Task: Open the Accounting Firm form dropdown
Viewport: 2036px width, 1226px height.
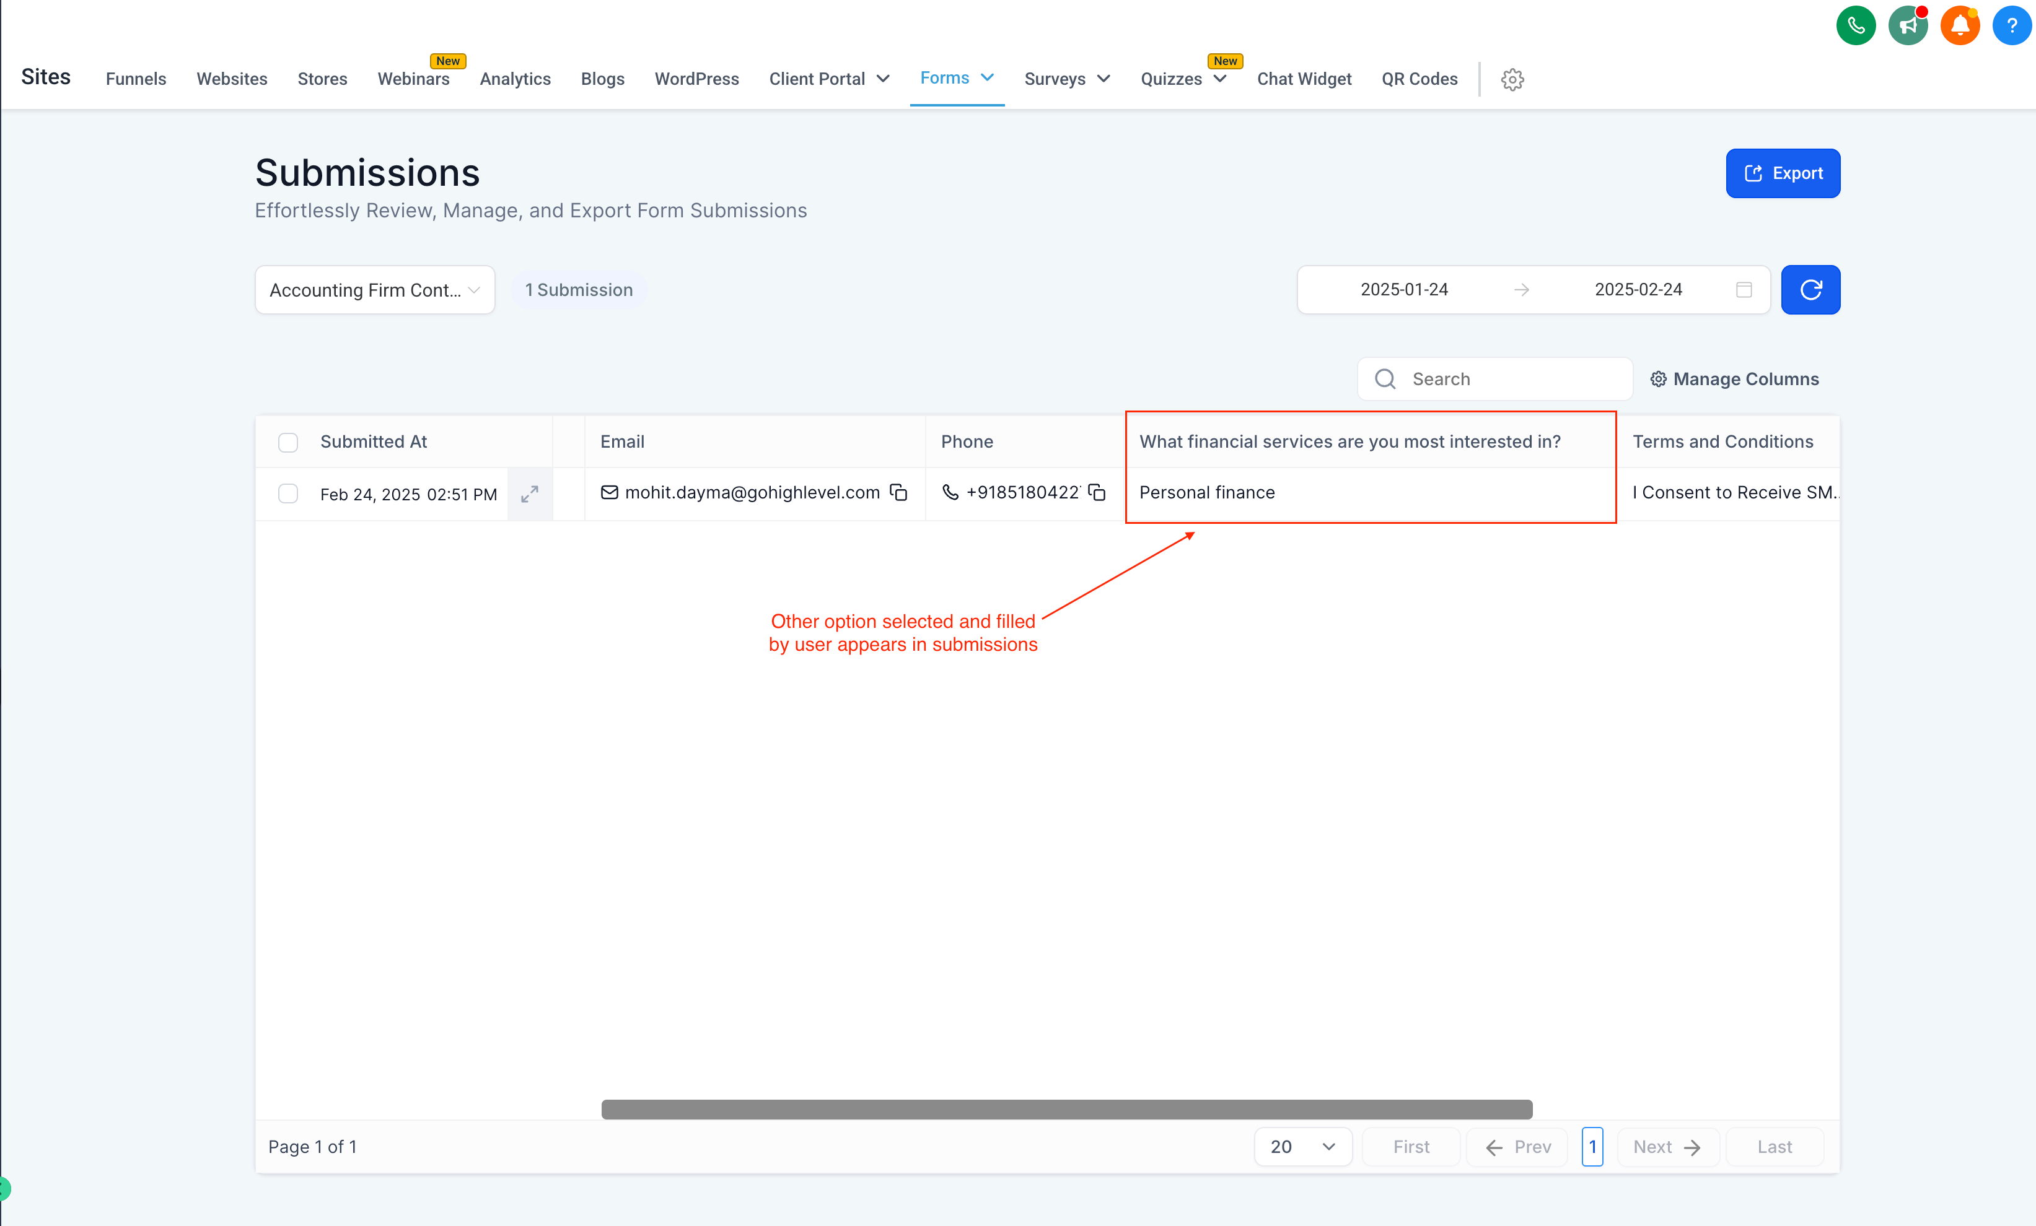Action: pos(374,290)
